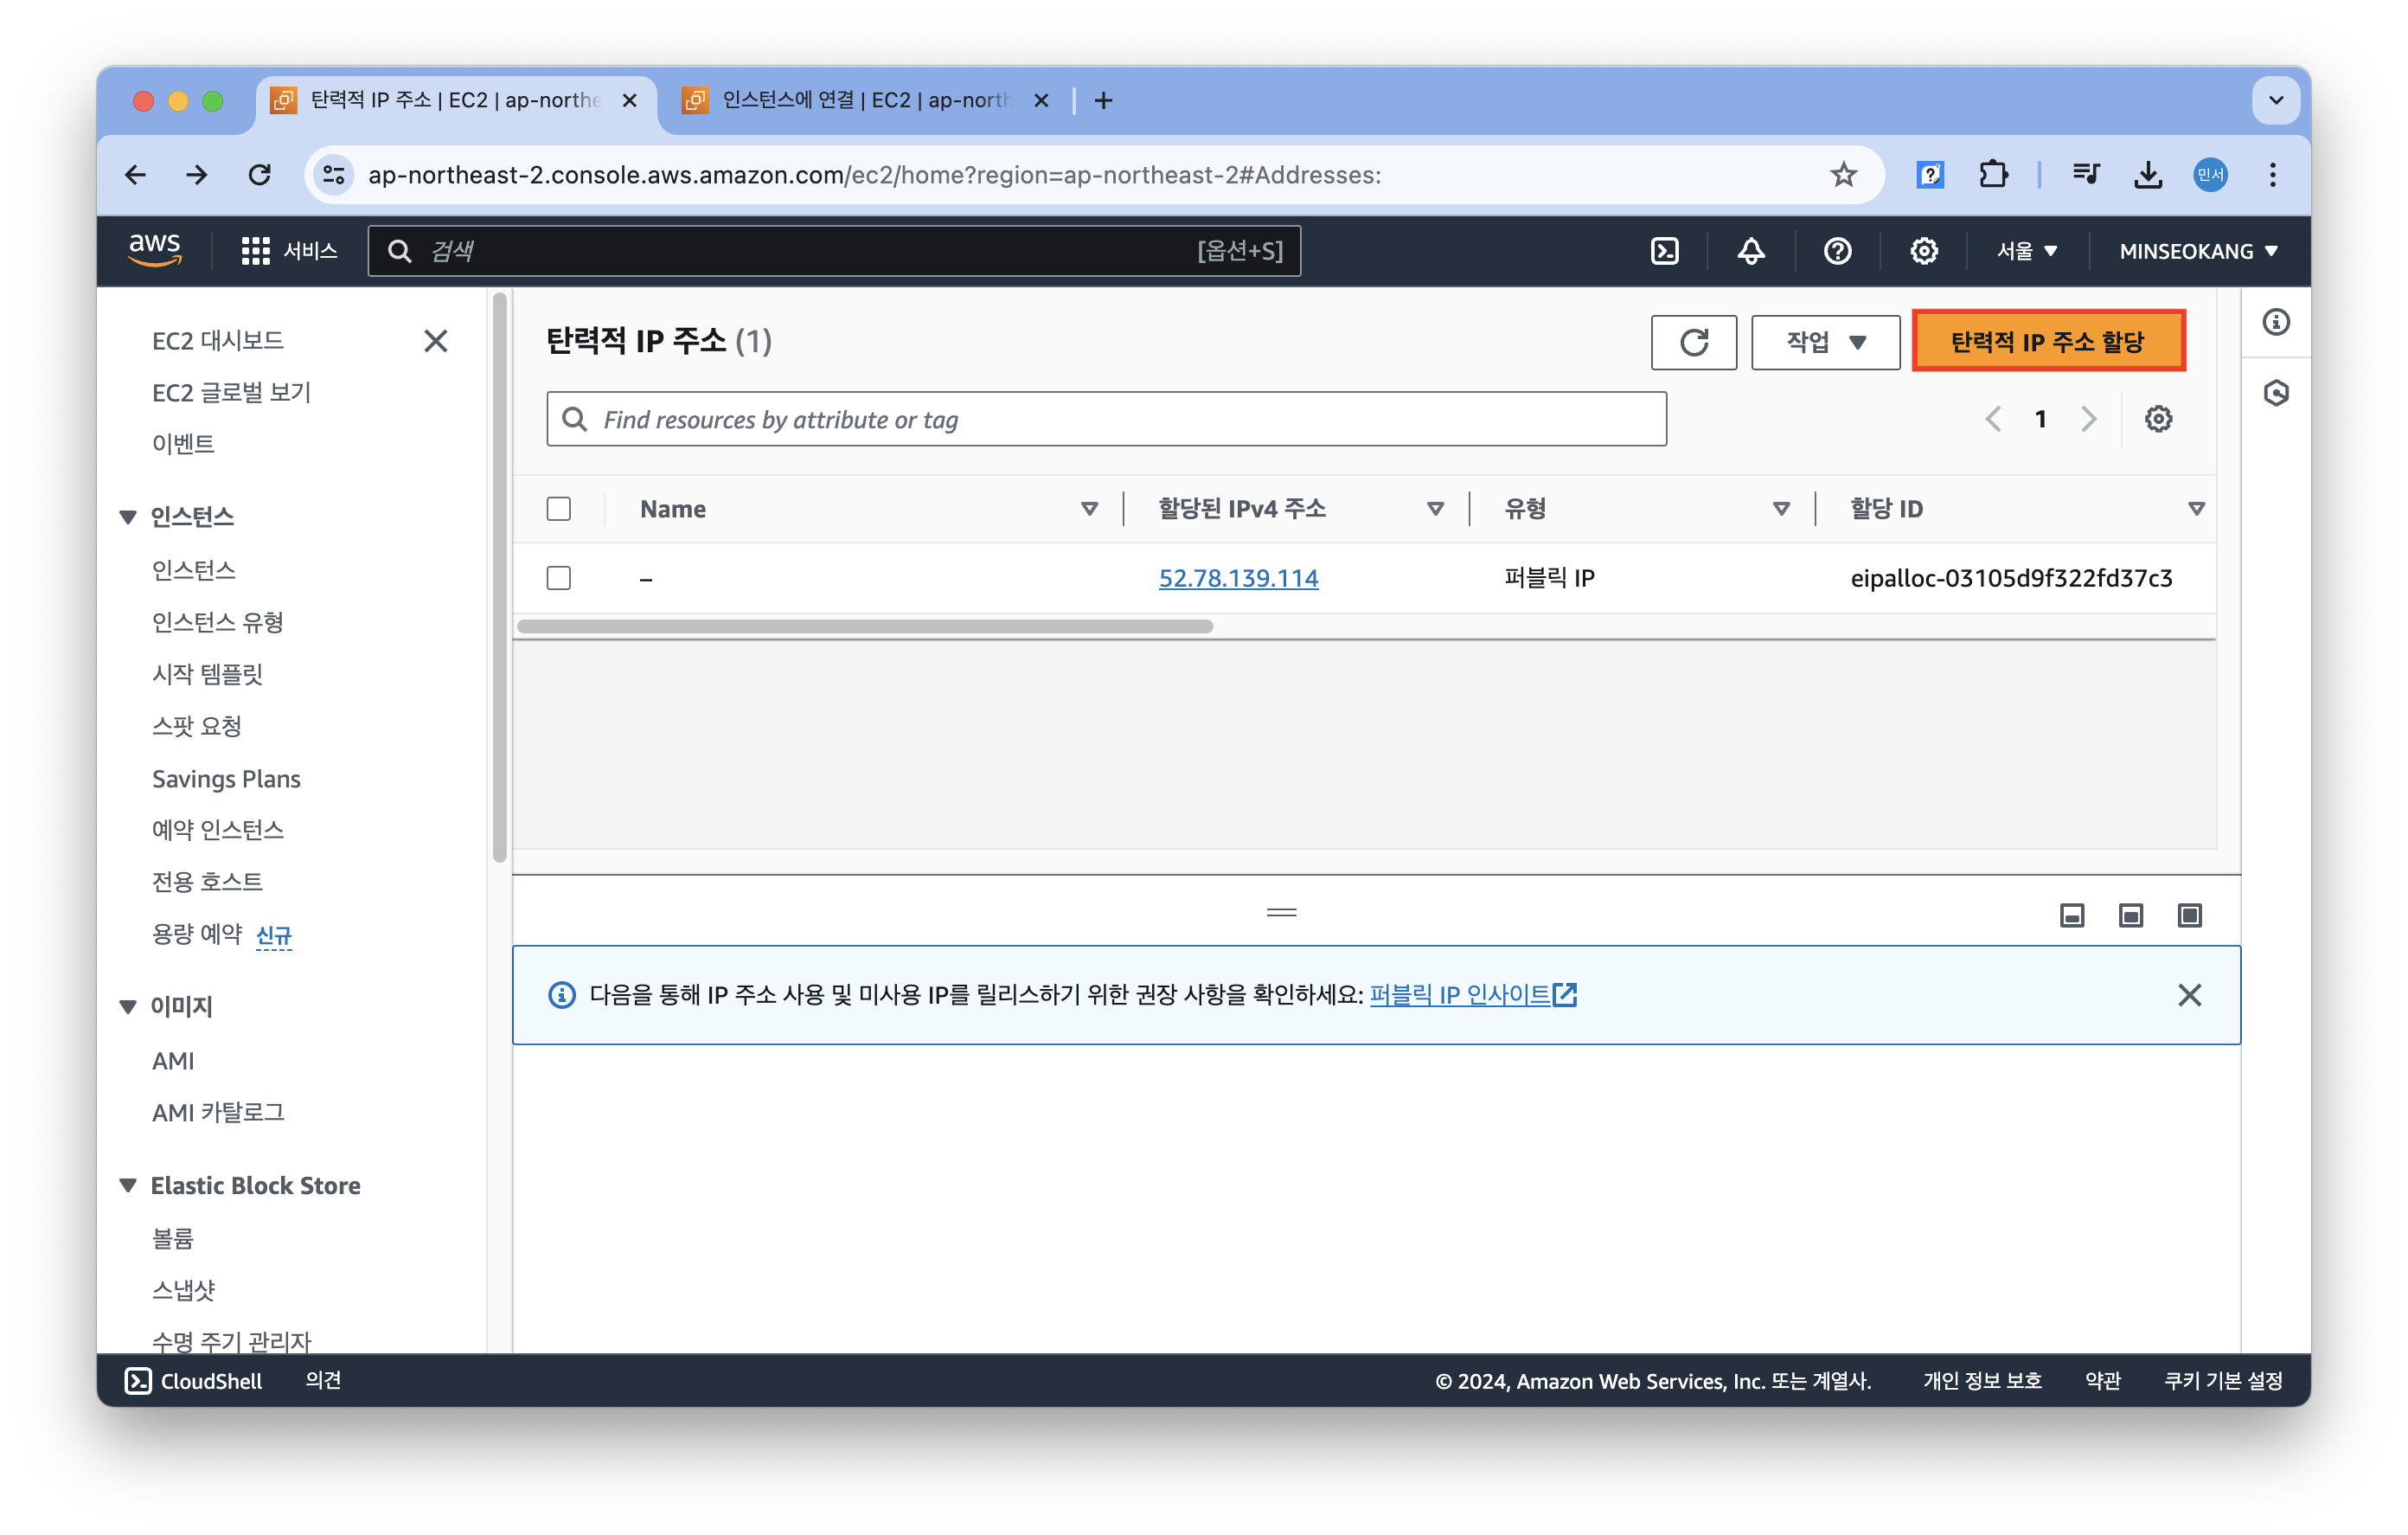Open the AWS help question mark icon

click(1837, 251)
